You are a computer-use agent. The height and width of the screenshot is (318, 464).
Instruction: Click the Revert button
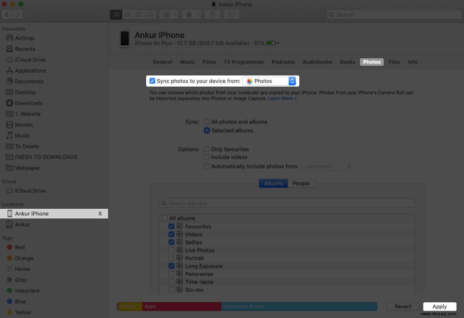[403, 306]
